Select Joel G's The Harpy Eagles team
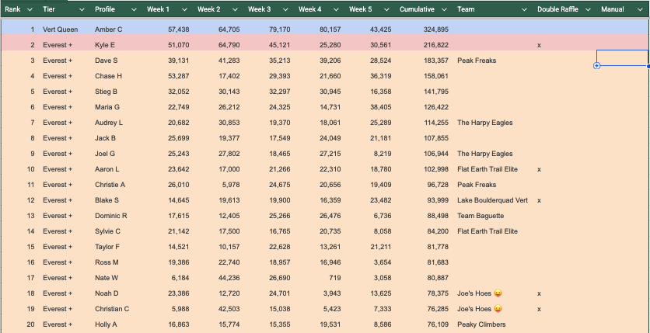650x333 pixels. (485, 154)
